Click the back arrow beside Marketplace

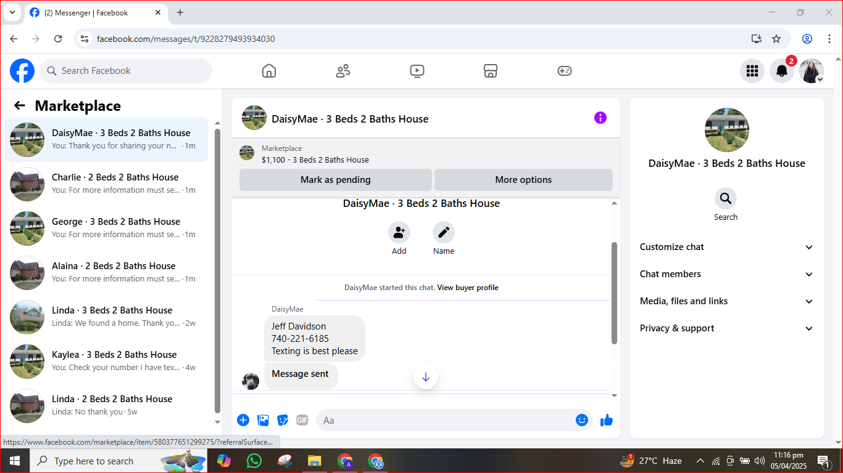coord(20,105)
